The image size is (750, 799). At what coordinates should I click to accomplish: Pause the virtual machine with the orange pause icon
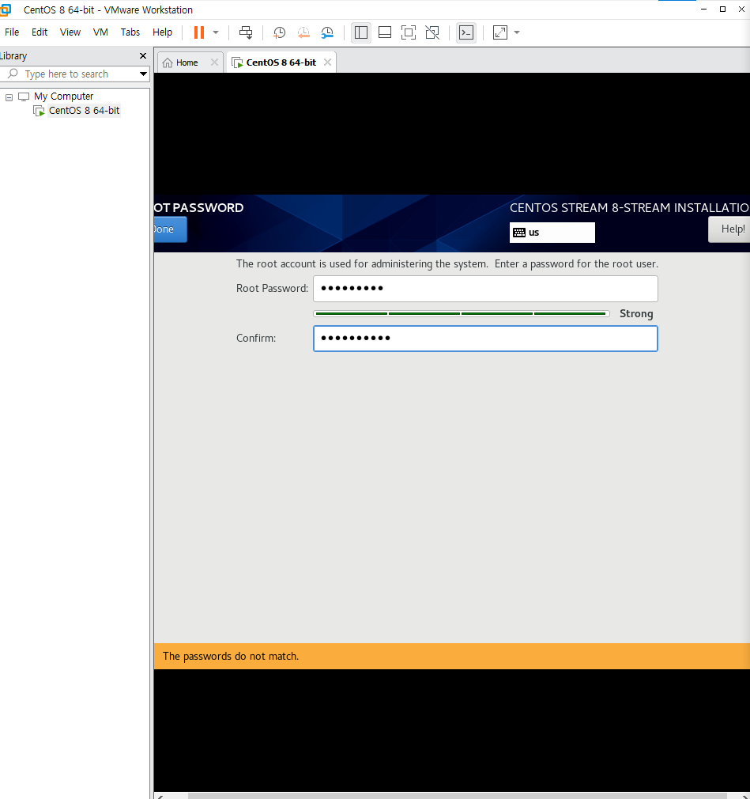coord(199,32)
